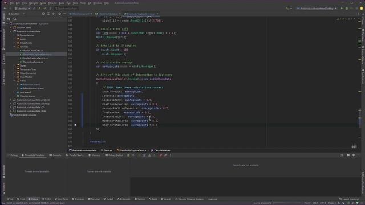Viewport: 365px width, 205px height.
Task: Expand the App.axaml node
Action: pos(14,92)
